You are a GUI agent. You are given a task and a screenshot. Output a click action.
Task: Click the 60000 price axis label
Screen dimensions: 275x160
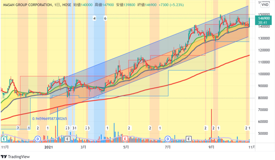coord(263,122)
